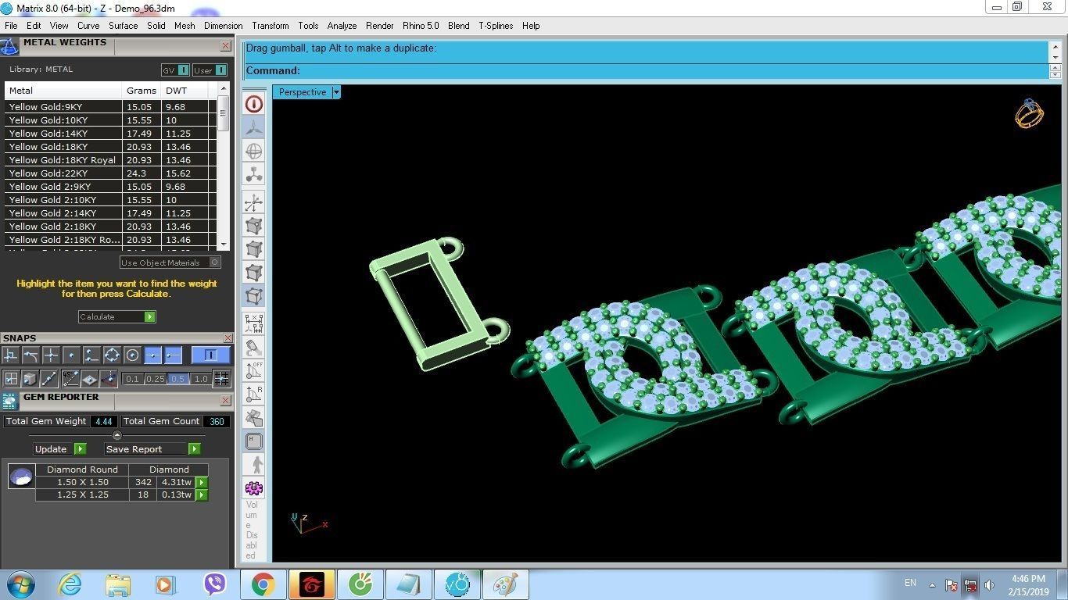
Task: Click the axis arrows gumball icon
Action: [x=254, y=204]
